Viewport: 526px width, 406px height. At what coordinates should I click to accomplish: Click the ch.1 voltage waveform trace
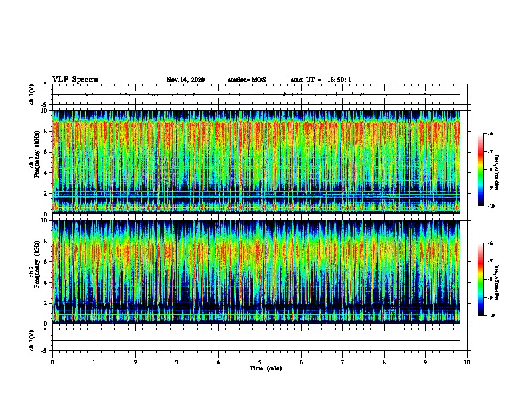tap(256, 94)
